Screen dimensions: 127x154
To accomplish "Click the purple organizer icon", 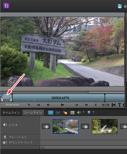I will pos(7,6).
